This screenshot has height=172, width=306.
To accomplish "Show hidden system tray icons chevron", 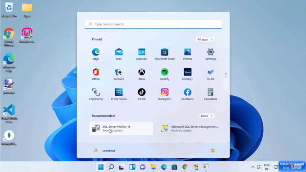I will click(253, 167).
